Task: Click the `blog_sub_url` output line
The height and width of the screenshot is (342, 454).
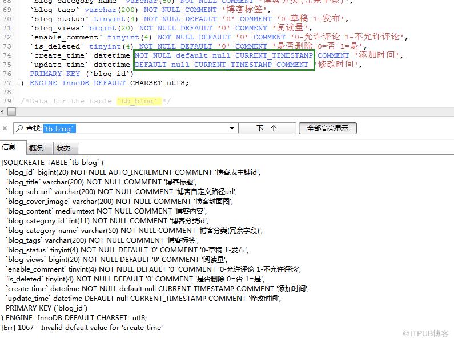Action: [x=121, y=192]
